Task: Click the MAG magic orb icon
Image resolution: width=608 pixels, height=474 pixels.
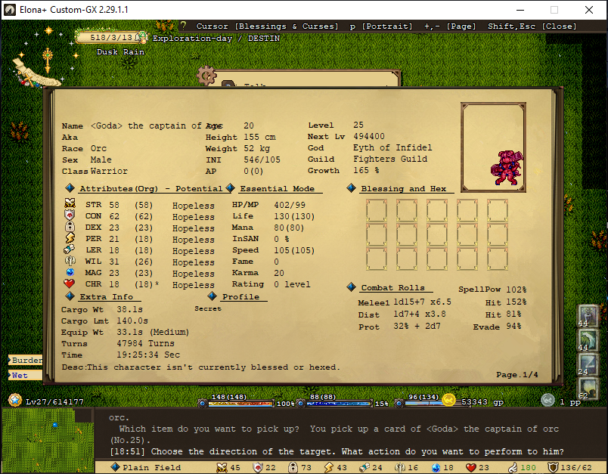Action: pyautogui.click(x=70, y=272)
